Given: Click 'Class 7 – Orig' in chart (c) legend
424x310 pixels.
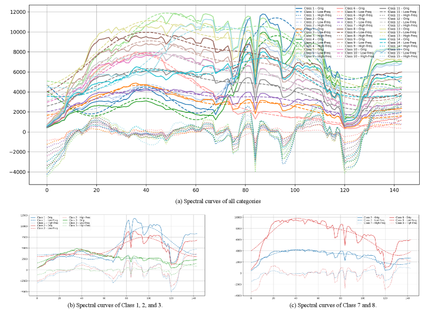Looking at the screenshot, I should (x=371, y=217).
